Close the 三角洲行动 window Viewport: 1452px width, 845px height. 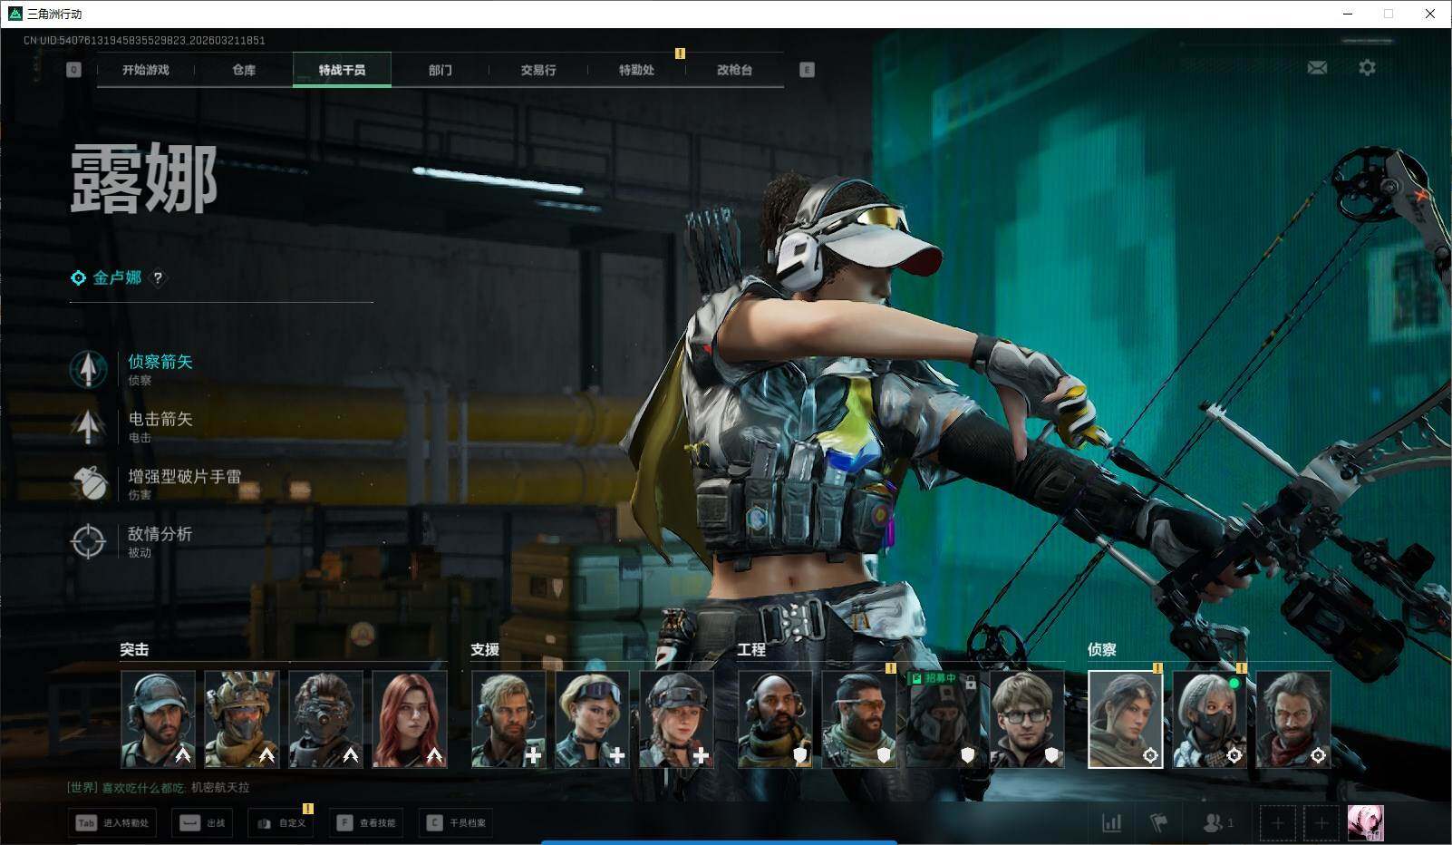tap(1430, 14)
